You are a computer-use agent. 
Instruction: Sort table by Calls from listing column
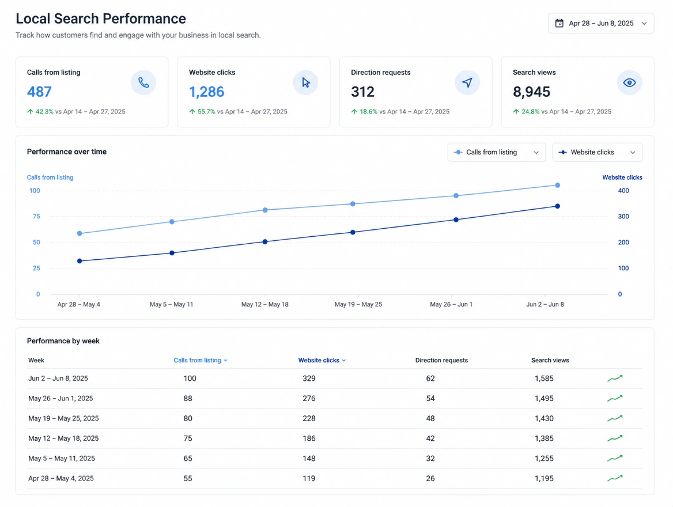(x=201, y=360)
